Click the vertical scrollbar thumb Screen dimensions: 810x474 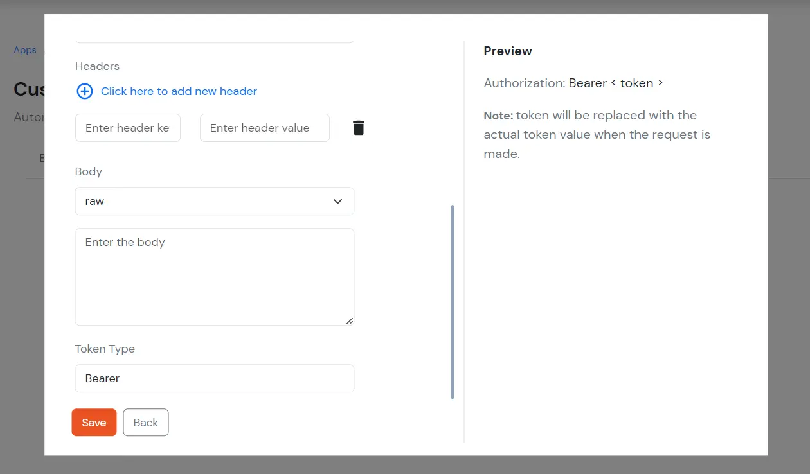tap(453, 302)
